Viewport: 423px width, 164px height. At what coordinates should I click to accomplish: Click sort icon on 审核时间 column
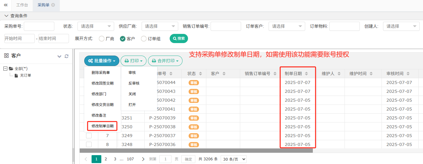click(408, 74)
